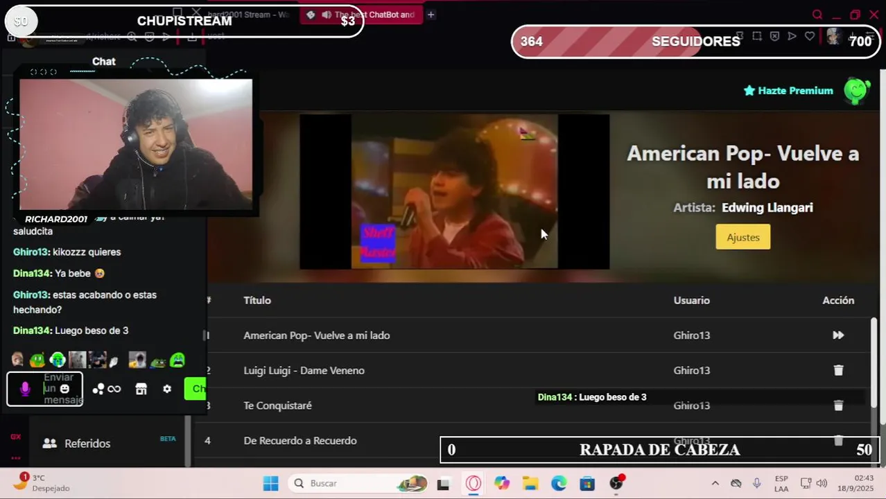886x499 pixels.
Task: Click the chat panel scrollbar
Action: [x=204, y=335]
